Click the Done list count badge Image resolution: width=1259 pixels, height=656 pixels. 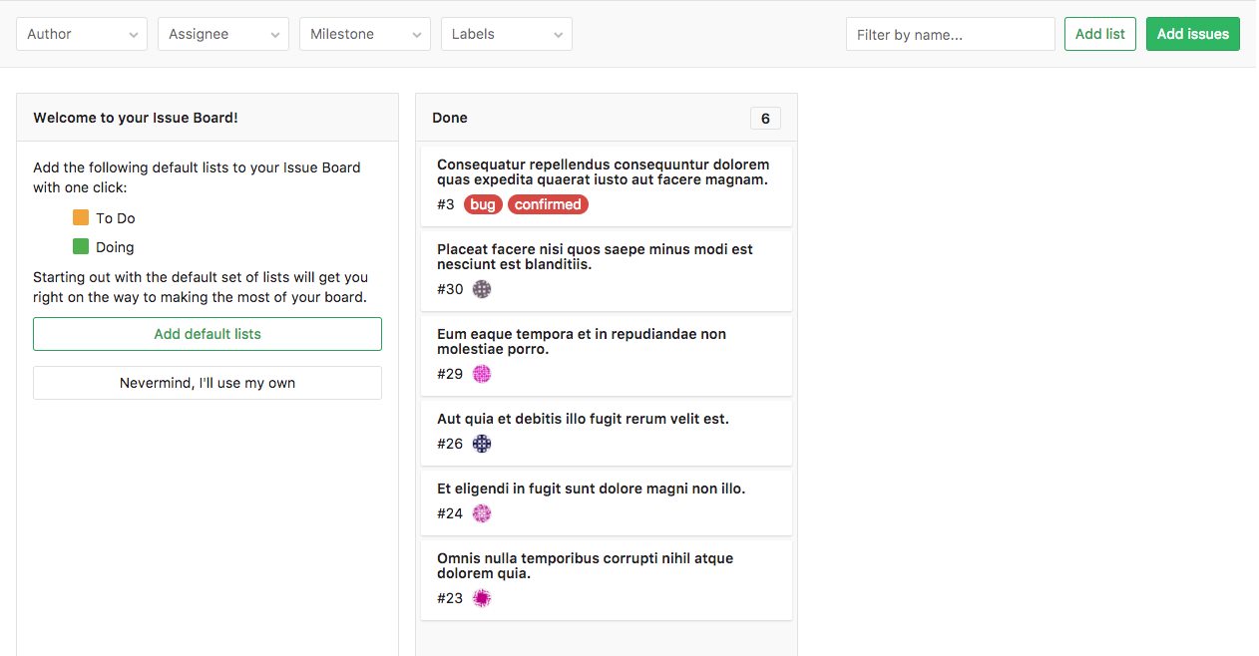coord(765,119)
